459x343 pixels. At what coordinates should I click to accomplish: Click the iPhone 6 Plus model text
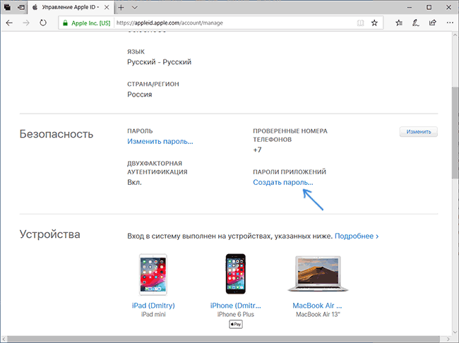[236, 315]
